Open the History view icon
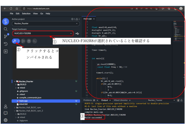The image size is (191, 129). click(x=6, y=44)
